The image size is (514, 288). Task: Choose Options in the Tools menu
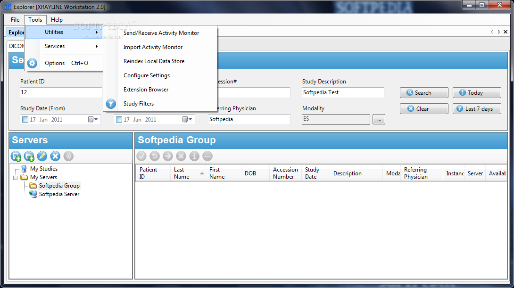pos(64,63)
